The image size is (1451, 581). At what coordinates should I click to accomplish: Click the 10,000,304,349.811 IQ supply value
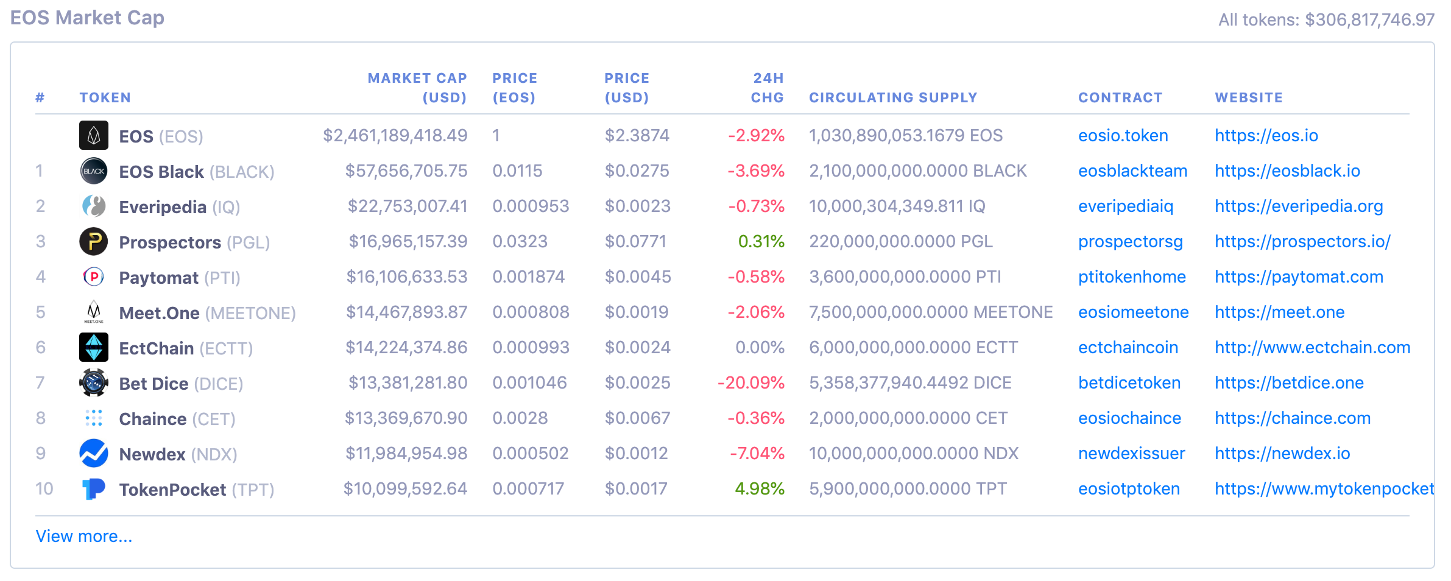[897, 206]
